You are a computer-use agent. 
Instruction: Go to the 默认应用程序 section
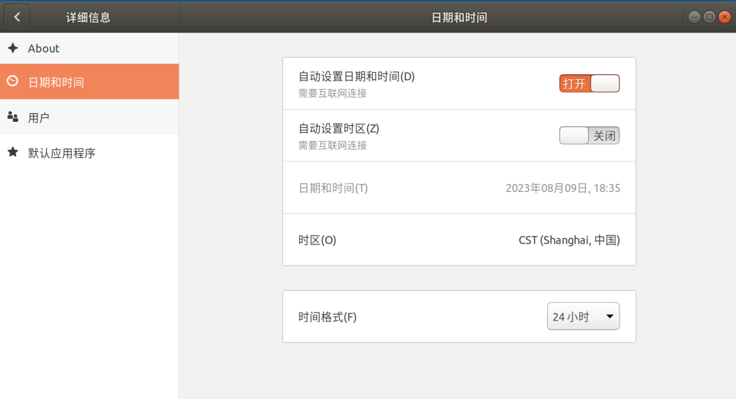(61, 153)
